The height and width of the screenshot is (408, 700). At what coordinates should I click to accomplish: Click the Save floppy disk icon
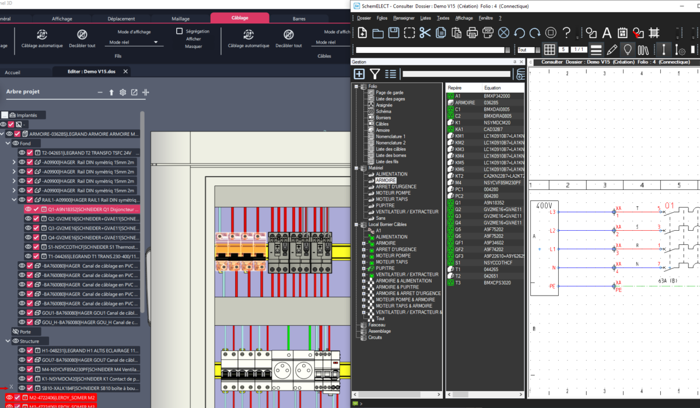(x=393, y=33)
